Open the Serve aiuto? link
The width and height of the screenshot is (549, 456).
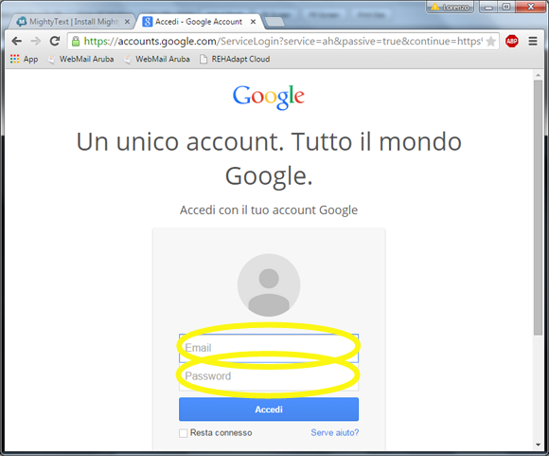pos(335,433)
